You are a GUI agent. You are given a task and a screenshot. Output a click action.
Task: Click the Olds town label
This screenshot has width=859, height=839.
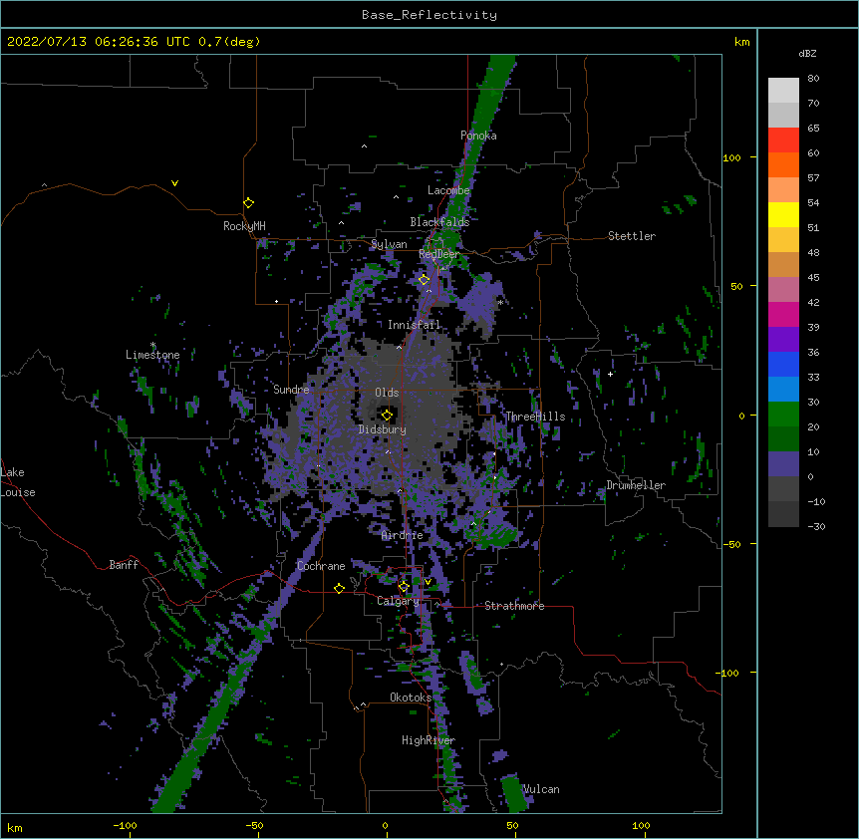pos(387,393)
